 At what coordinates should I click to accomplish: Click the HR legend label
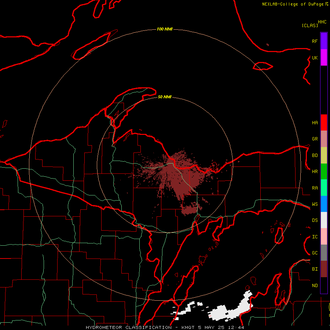pos(315,172)
